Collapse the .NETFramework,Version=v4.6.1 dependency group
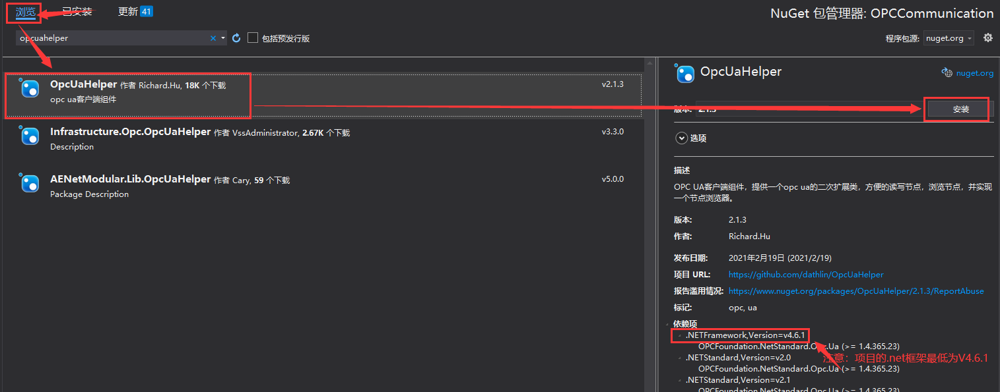 680,335
